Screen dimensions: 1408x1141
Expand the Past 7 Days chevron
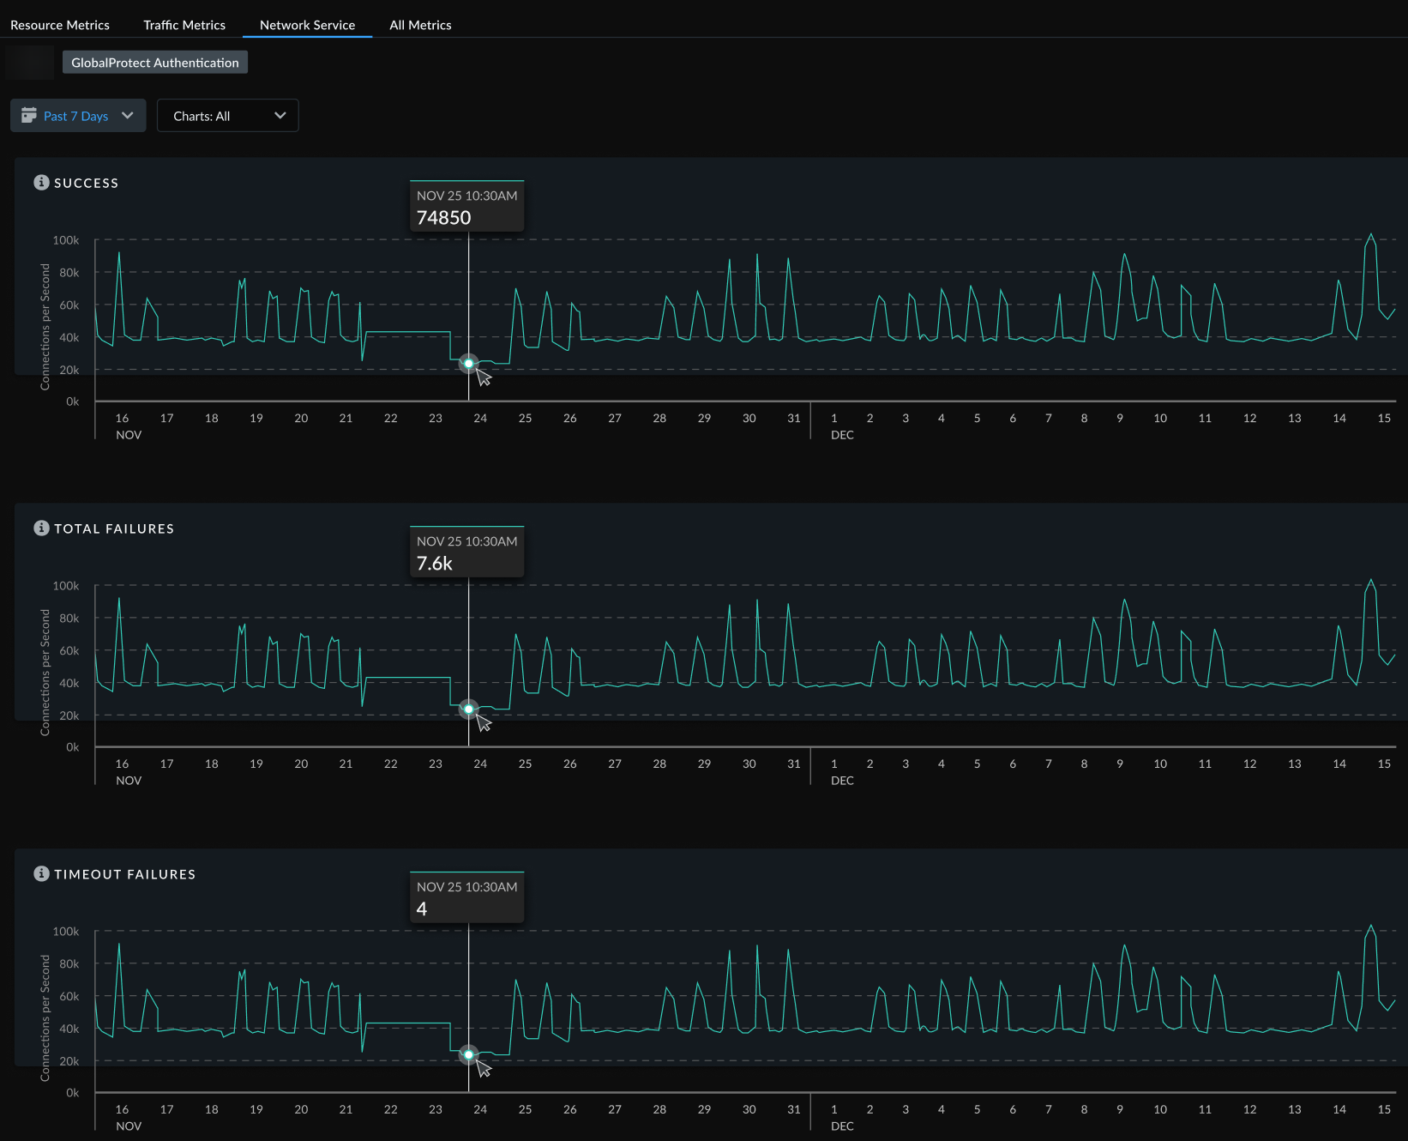[x=128, y=116]
